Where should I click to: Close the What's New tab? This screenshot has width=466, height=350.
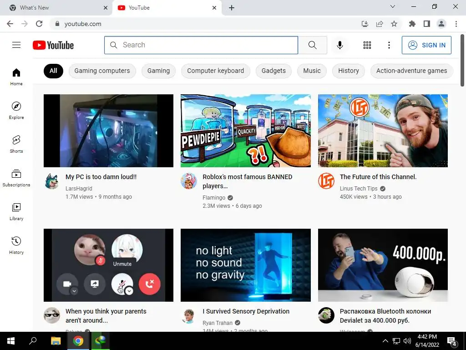click(x=106, y=8)
